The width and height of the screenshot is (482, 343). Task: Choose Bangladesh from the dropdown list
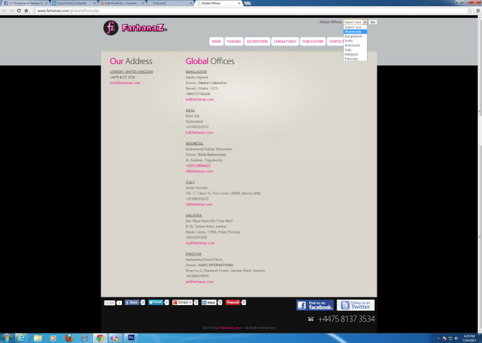coord(353,36)
